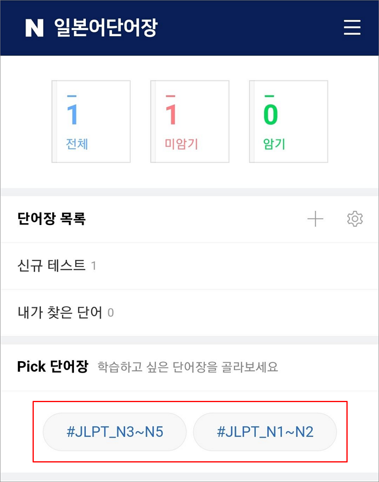Click the green zero count in 암기
379x482 pixels.
tap(271, 115)
